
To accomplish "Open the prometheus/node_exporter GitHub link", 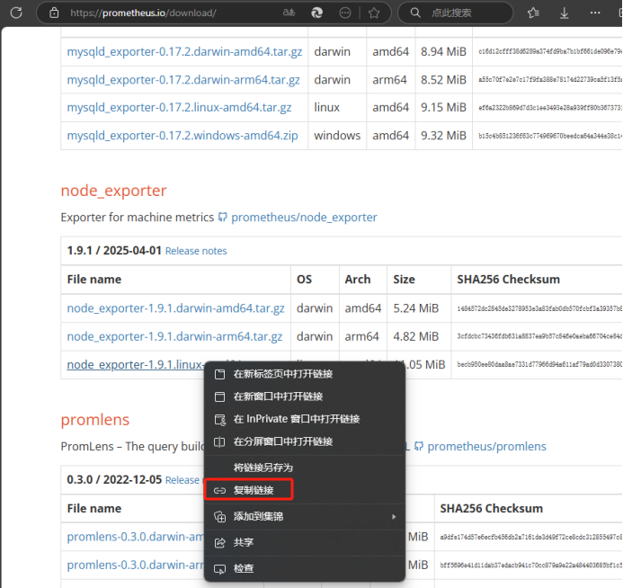I will click(x=304, y=218).
